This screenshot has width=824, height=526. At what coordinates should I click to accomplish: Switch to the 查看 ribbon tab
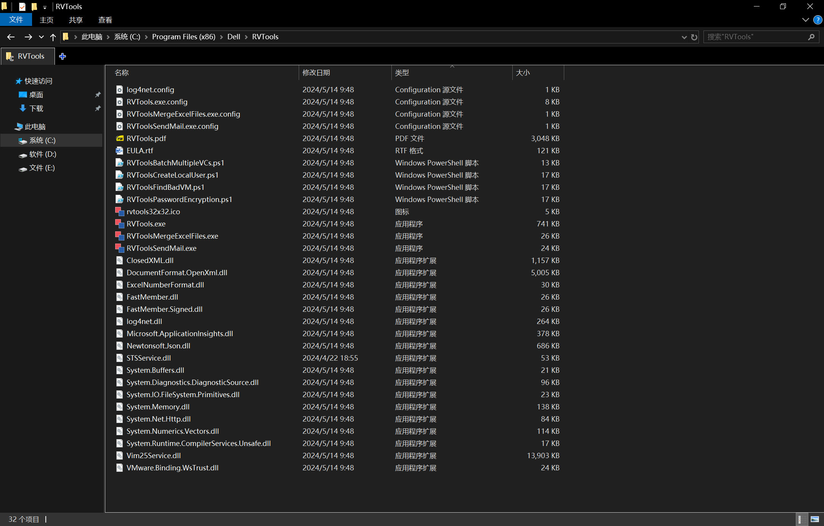(105, 20)
